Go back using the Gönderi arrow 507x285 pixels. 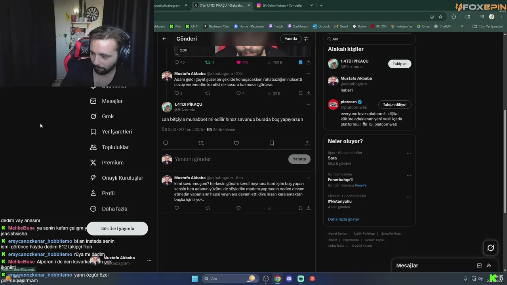click(164, 39)
